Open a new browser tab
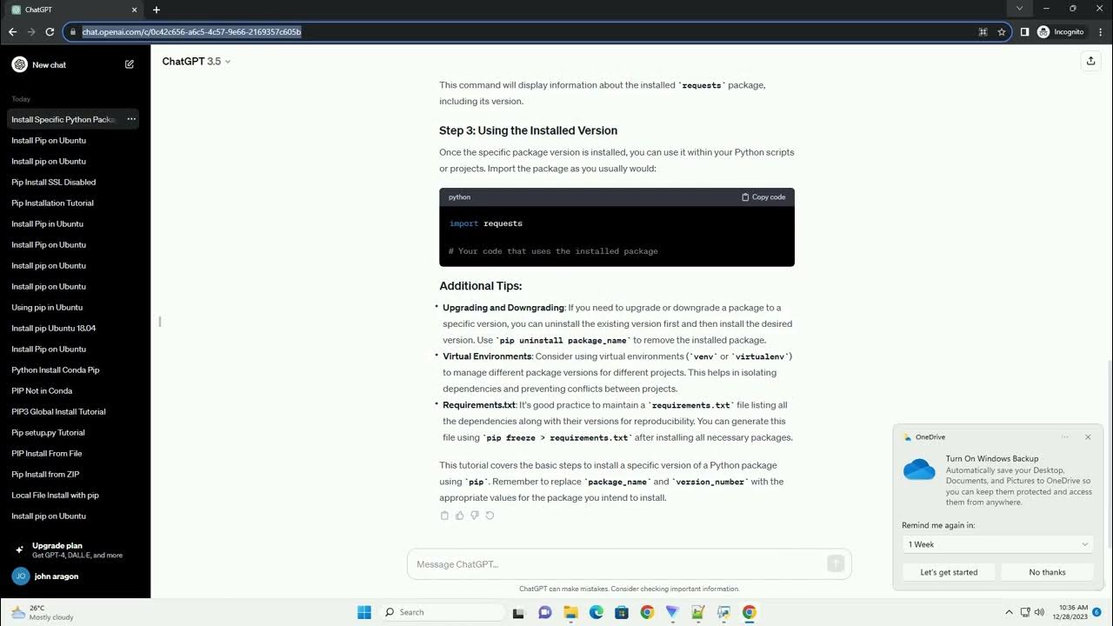 [157, 10]
